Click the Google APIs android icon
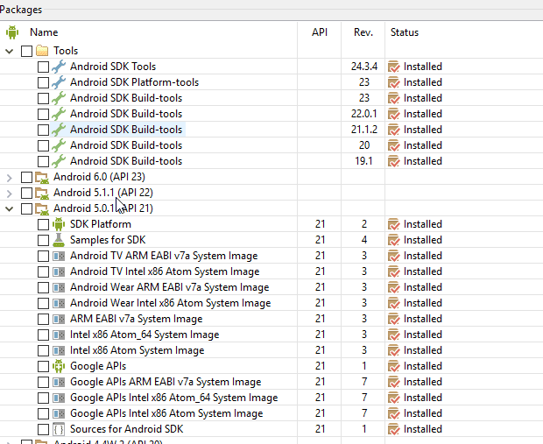This screenshot has height=444, width=543. click(59, 366)
